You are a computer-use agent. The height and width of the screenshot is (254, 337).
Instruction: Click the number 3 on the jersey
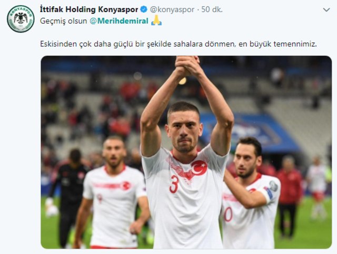pyautogui.click(x=174, y=184)
